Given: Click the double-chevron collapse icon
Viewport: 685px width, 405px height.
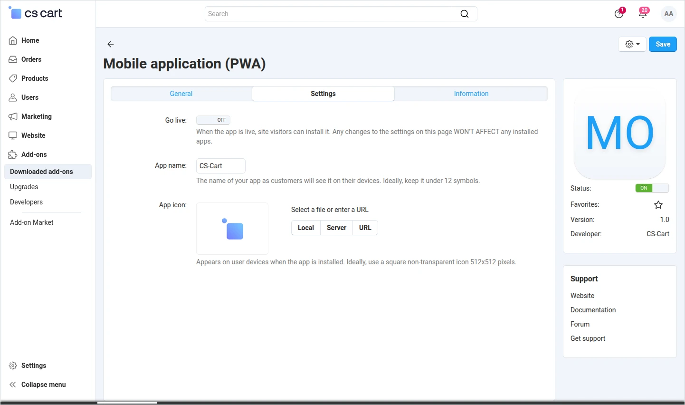Looking at the screenshot, I should click(x=13, y=385).
